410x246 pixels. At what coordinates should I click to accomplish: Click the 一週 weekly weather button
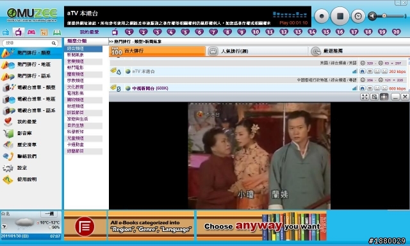point(49,214)
